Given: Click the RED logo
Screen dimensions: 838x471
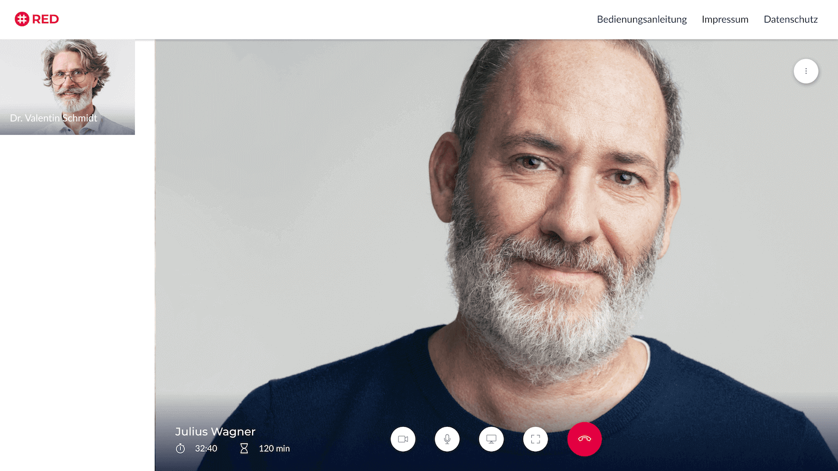Looking at the screenshot, I should (37, 19).
